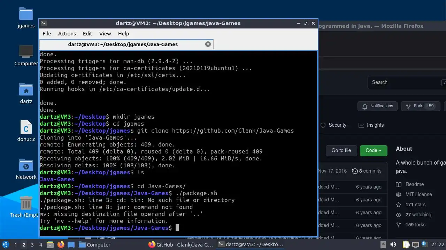Image resolution: width=446 pixels, height=250 pixels.
Task: Click the show desktop taskbar icon
Action: pos(71,244)
